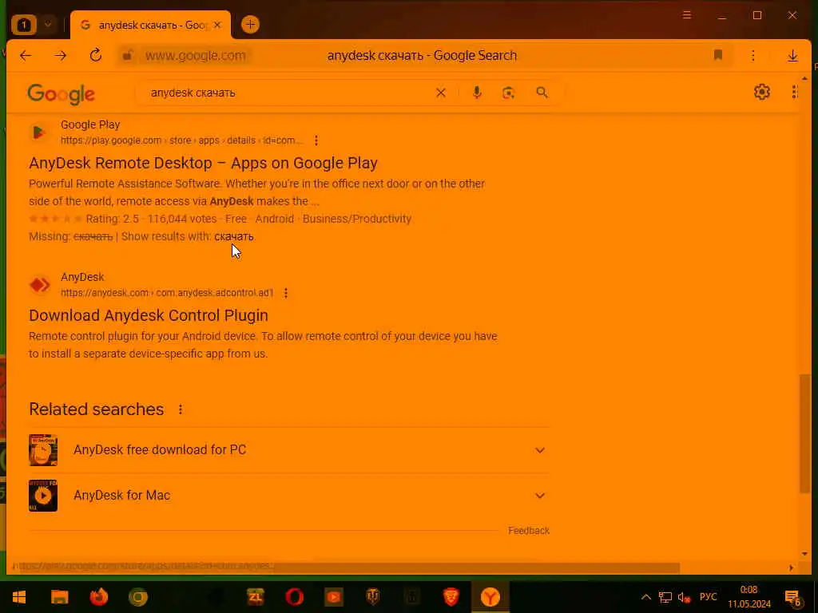Open the tab group counter button
Image resolution: width=818 pixels, height=613 pixels.
click(x=23, y=25)
